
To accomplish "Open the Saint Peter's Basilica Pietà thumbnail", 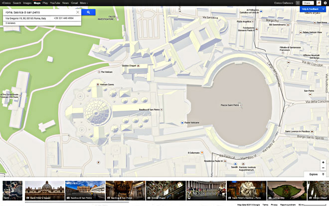I will 247,191.
